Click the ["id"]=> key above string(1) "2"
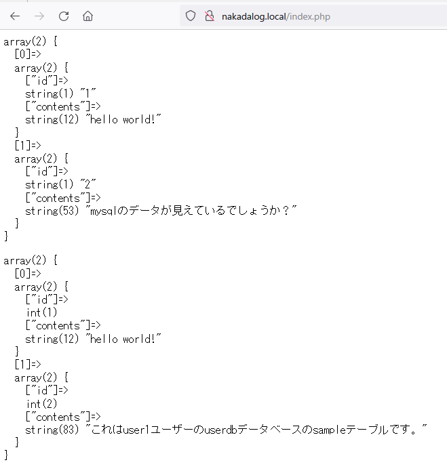Screen dimensions: 447x473 pyautogui.click(x=47, y=171)
